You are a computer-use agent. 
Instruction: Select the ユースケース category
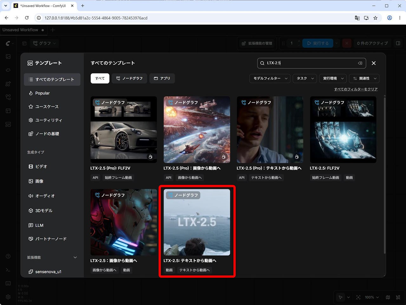52,107
